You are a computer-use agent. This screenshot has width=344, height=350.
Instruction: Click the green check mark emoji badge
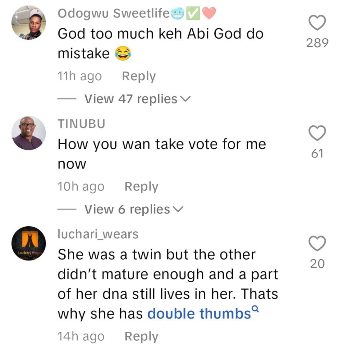click(193, 13)
